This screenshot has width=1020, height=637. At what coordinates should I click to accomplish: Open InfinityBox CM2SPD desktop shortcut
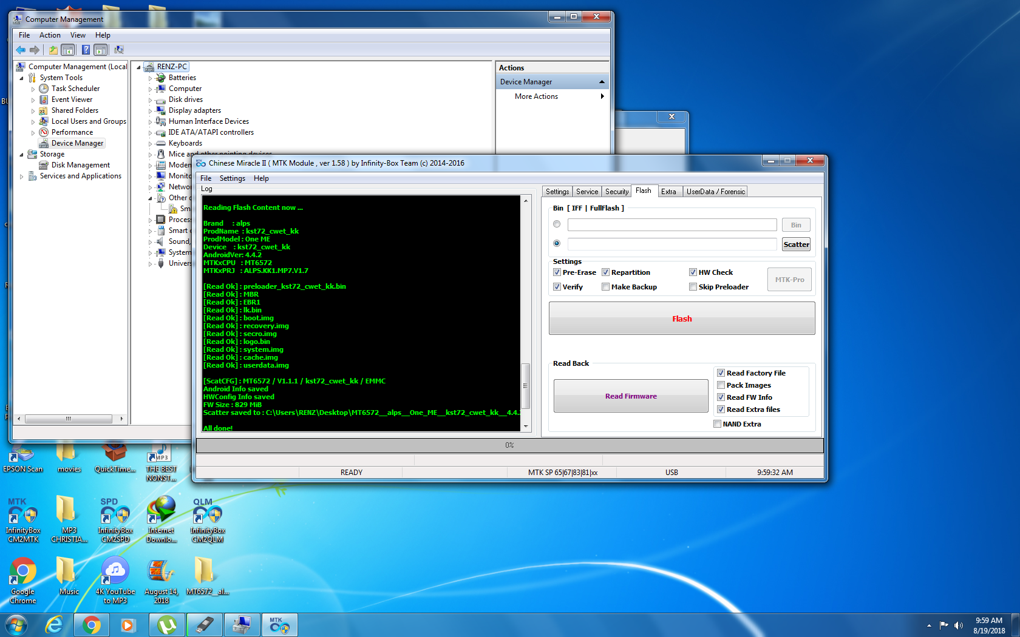(115, 520)
